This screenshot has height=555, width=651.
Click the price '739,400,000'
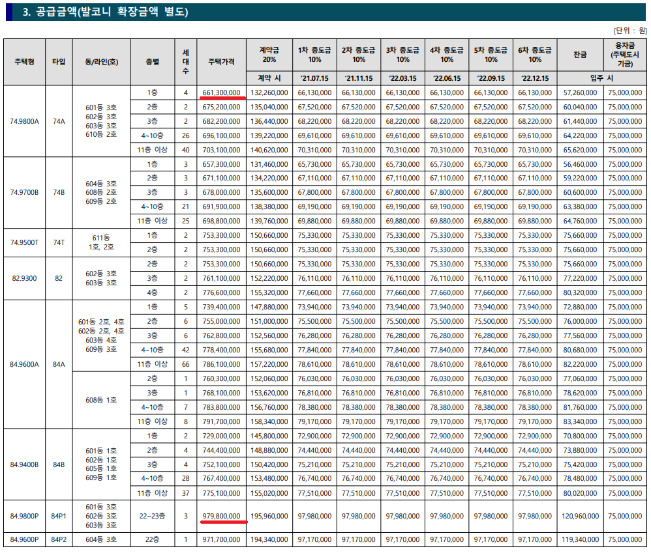221,307
